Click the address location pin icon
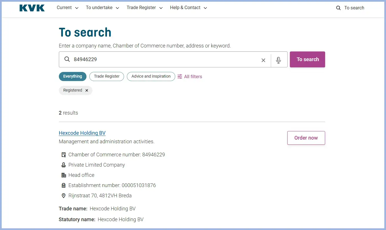The image size is (386, 230). (64, 196)
